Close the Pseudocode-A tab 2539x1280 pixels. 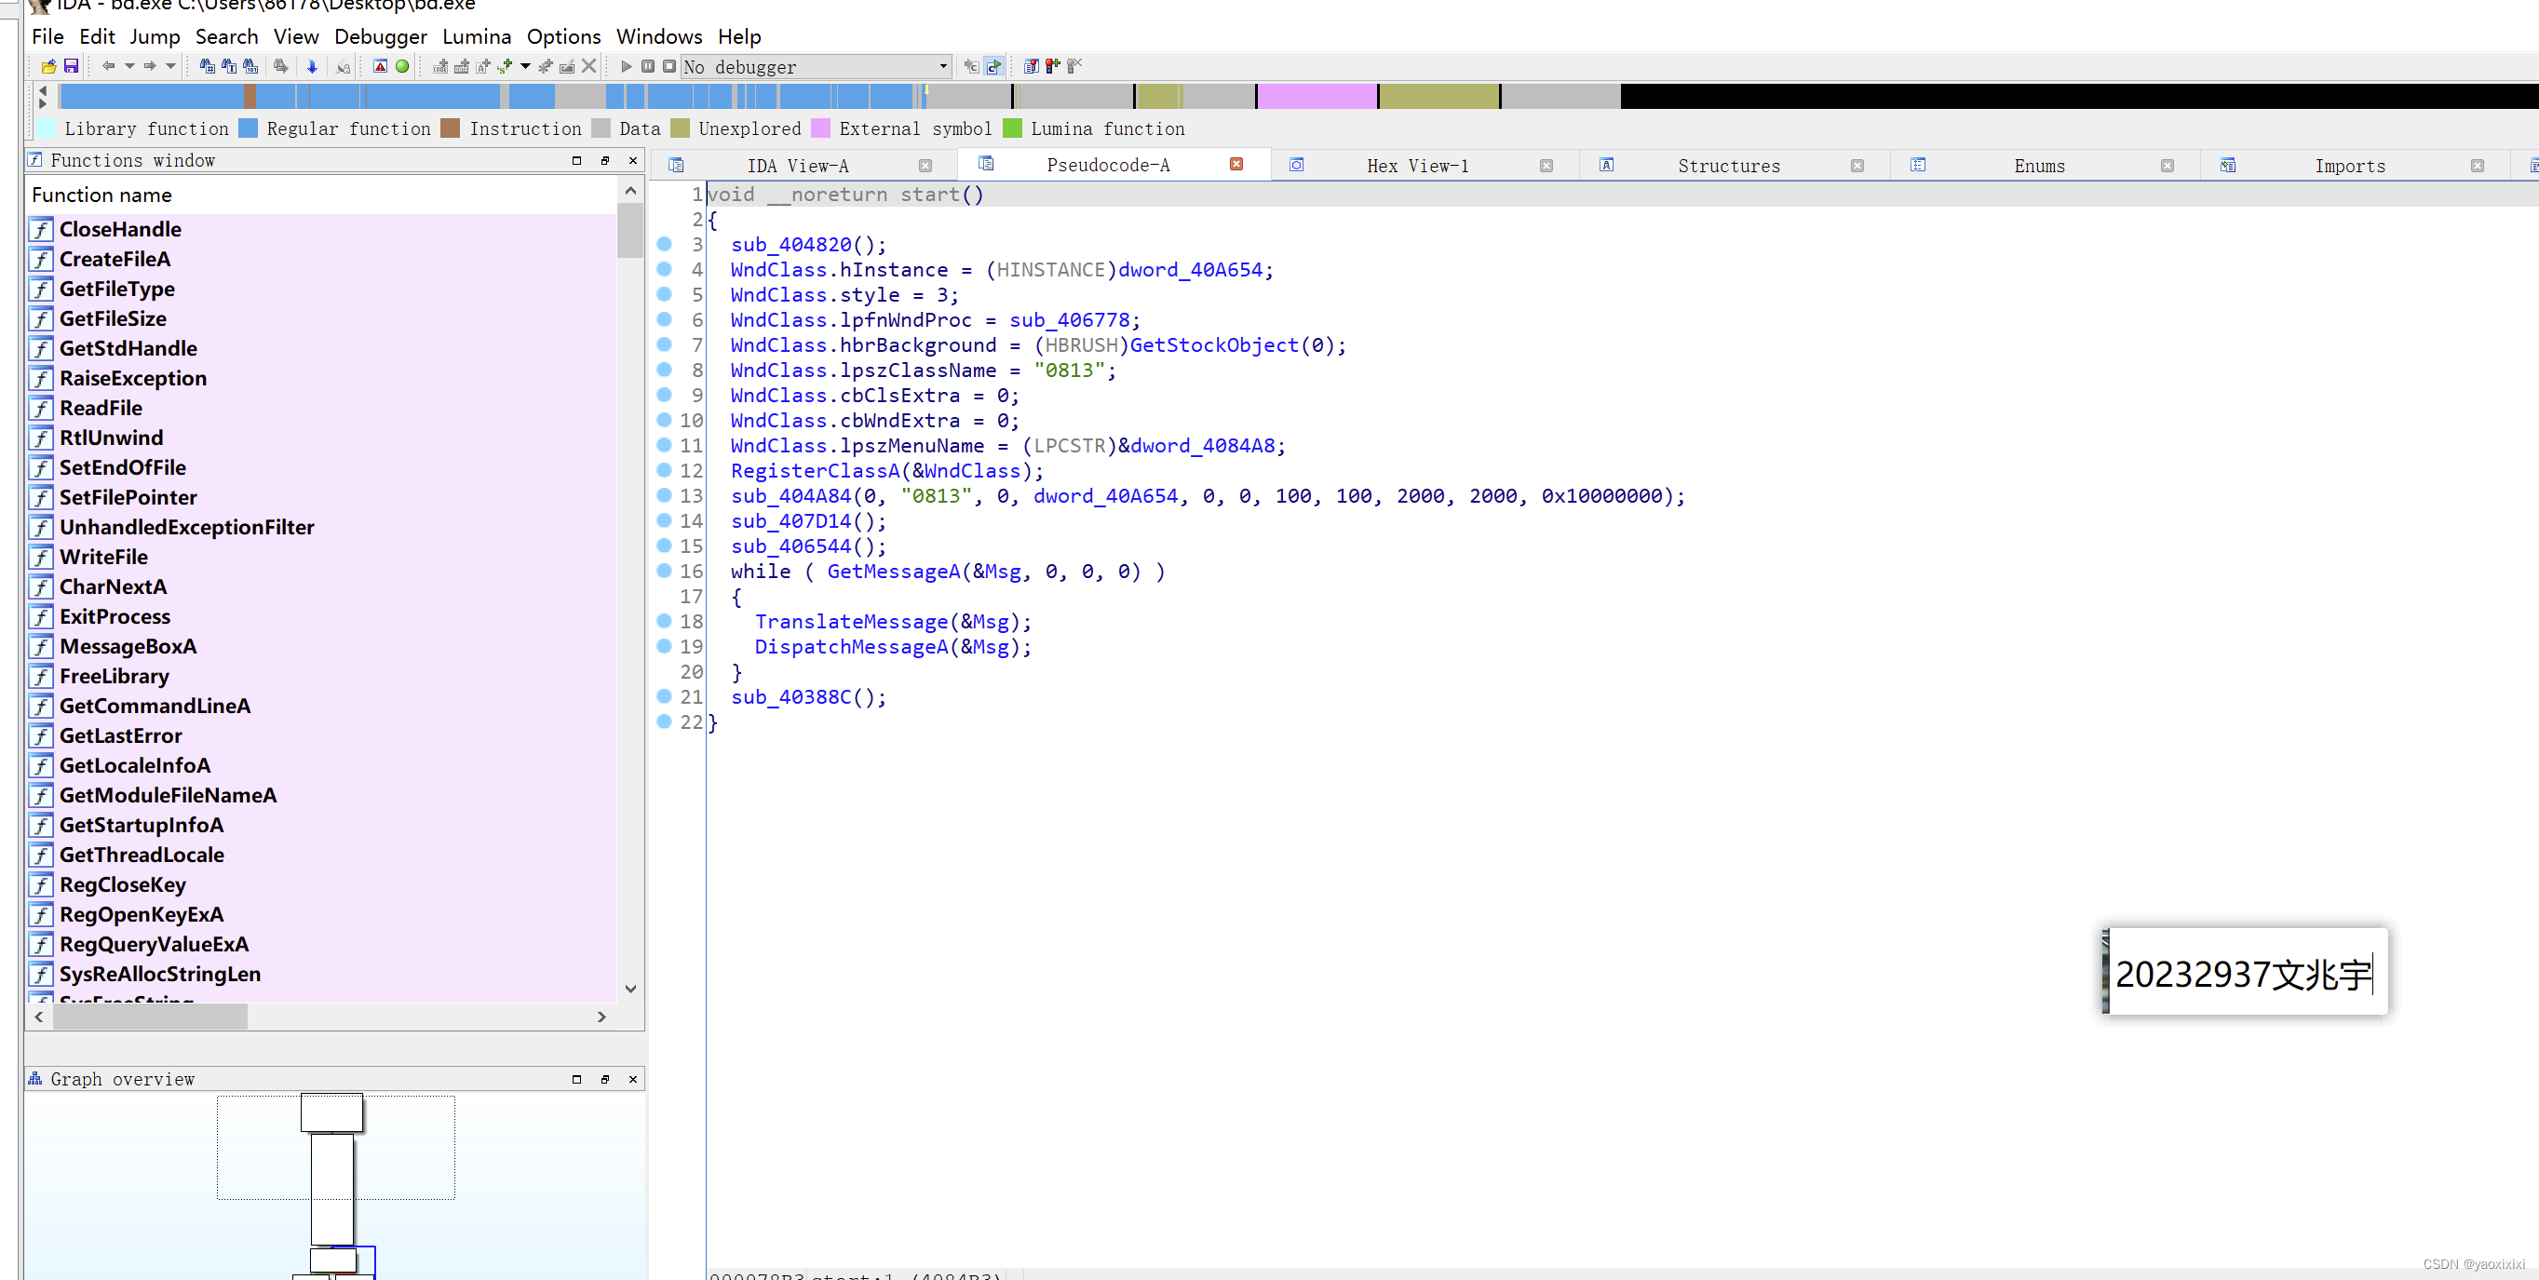1236,165
